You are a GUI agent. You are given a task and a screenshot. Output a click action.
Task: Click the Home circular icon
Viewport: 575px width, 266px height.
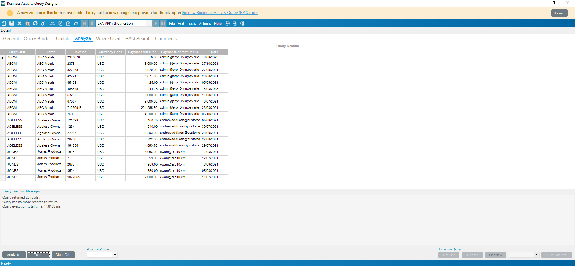tap(243, 23)
